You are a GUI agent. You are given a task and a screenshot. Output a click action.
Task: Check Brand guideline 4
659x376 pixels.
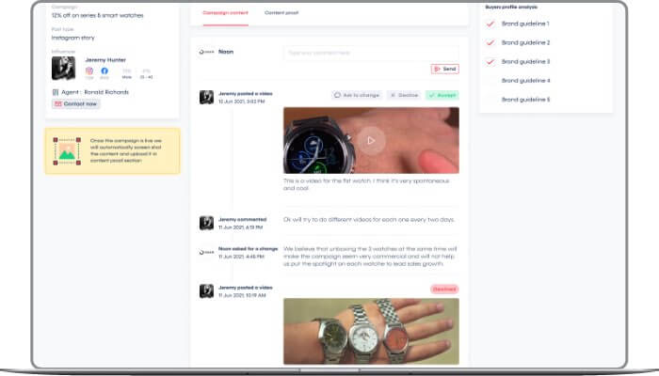[488, 80]
